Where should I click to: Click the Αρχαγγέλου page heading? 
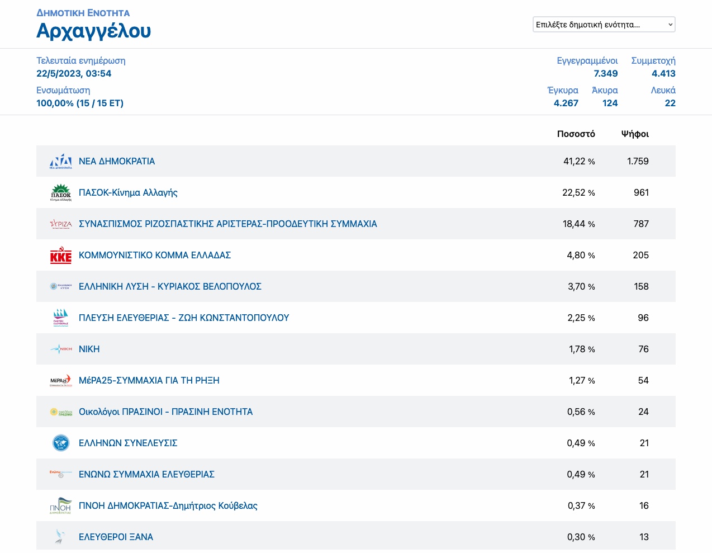(94, 31)
